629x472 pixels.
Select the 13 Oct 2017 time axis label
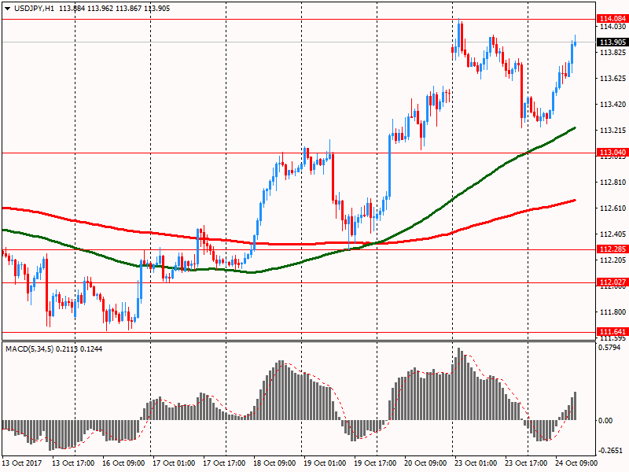22,463
